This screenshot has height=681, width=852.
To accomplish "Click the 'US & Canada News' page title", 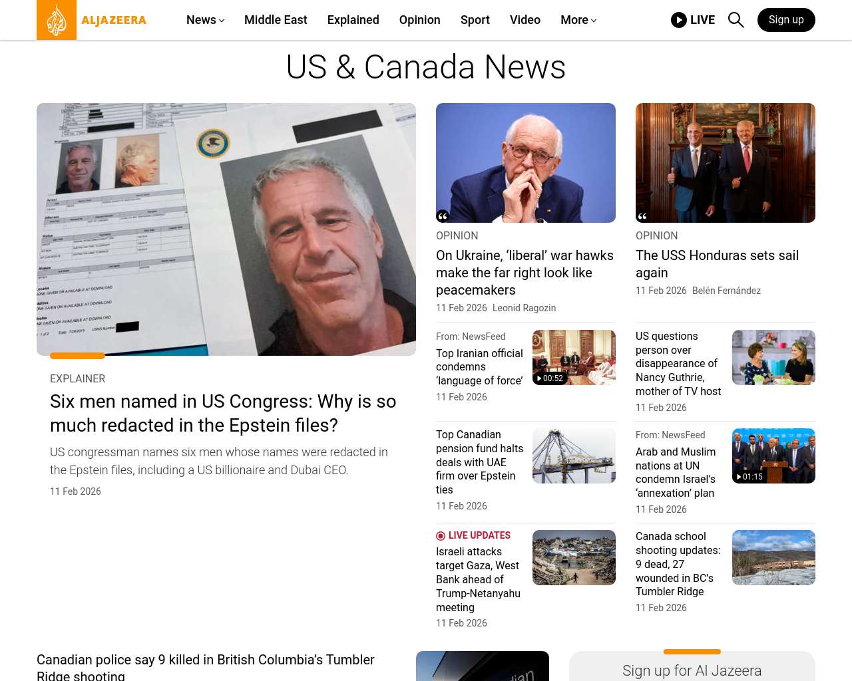I will pos(426,67).
